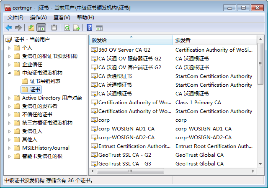Click the Export list toolbar icon
The height and width of the screenshot is (188, 268).
click(77, 28)
